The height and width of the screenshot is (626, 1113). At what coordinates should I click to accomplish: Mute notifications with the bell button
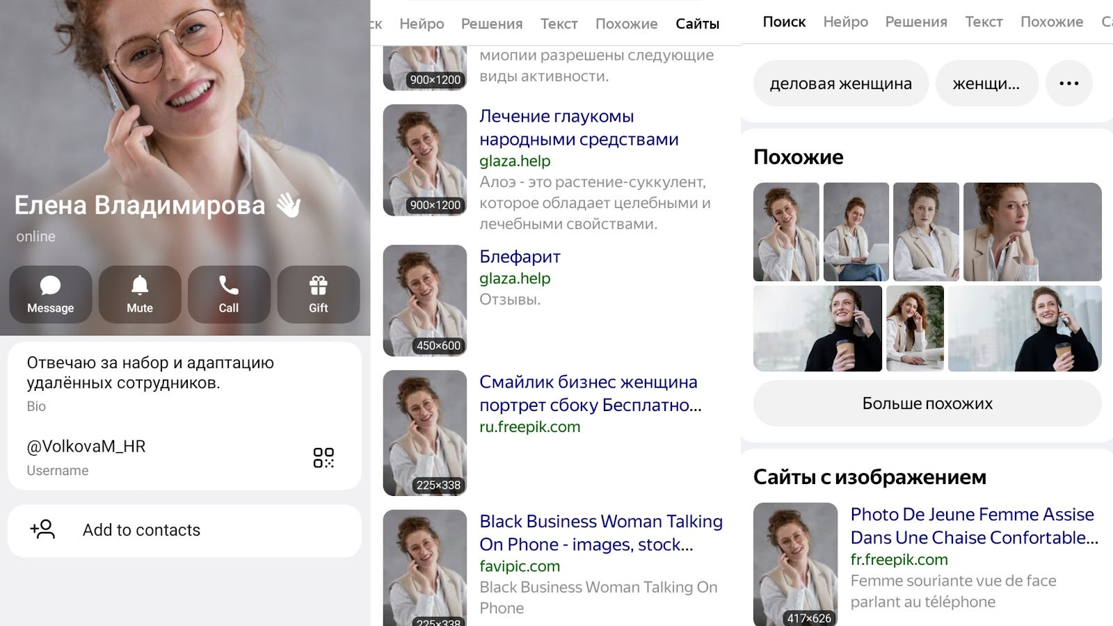(x=140, y=294)
